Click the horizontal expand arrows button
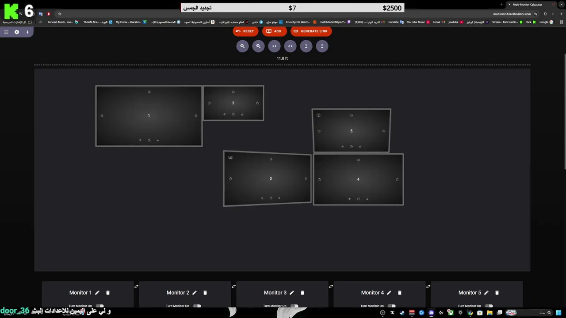The image size is (566, 318). click(x=290, y=46)
